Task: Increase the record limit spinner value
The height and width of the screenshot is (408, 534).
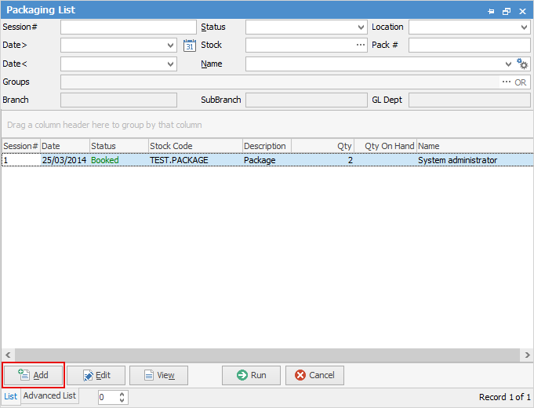Action: (x=122, y=394)
